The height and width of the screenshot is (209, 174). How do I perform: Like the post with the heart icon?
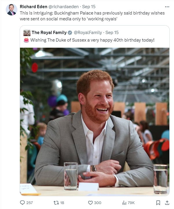90,203
